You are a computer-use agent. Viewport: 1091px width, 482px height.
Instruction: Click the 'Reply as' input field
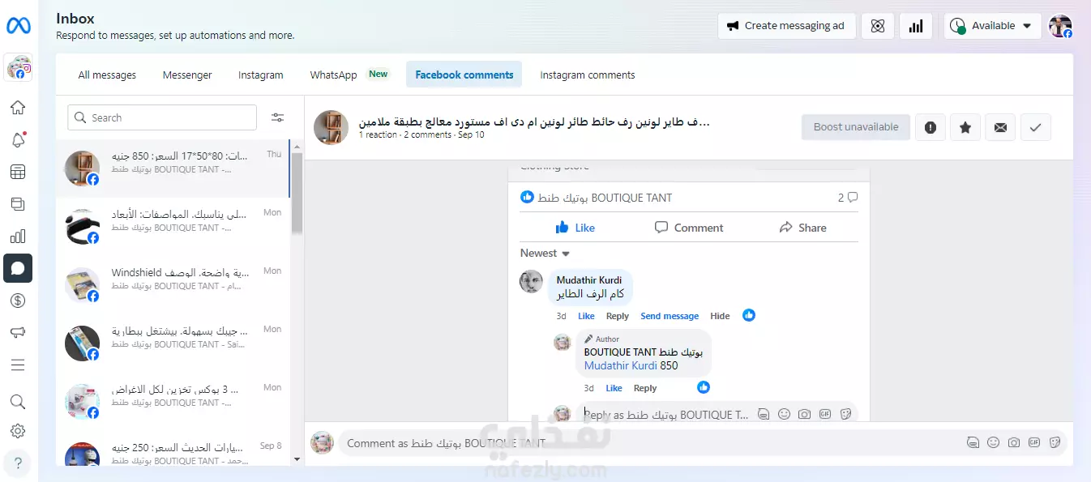tap(717, 414)
